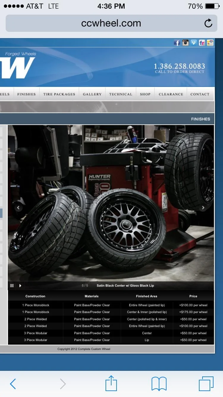Advance to next slideshow image
Screen dimensions: 223x397
click(203, 208)
